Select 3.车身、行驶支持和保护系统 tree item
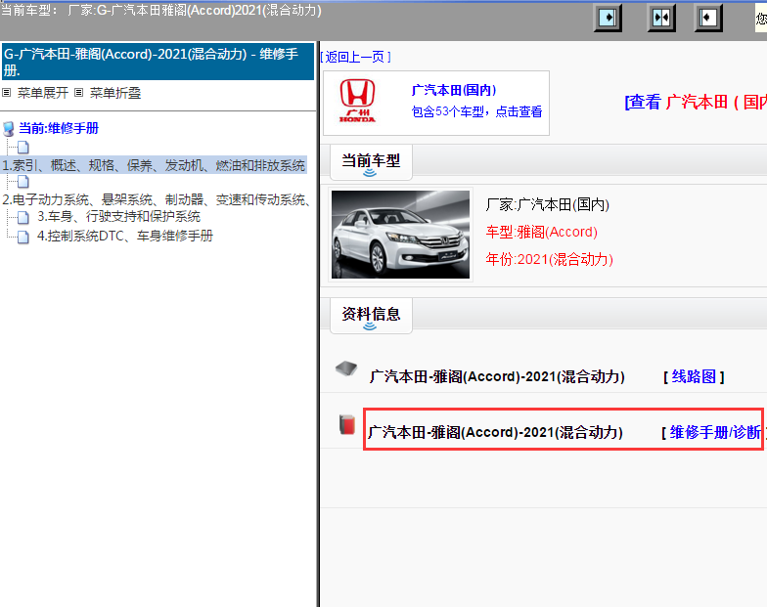This screenshot has height=607, width=767. (x=119, y=217)
